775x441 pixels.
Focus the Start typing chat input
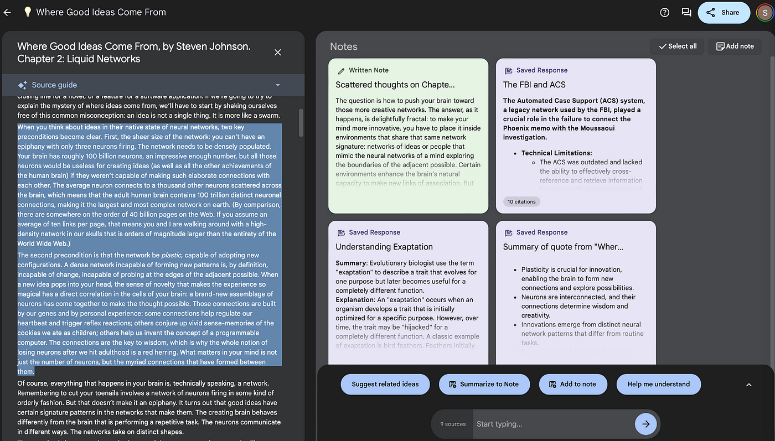pyautogui.click(x=554, y=424)
